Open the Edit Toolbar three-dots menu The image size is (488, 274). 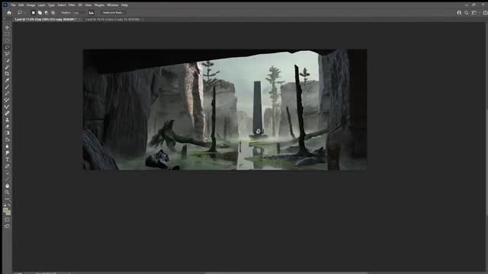[x=7, y=199]
